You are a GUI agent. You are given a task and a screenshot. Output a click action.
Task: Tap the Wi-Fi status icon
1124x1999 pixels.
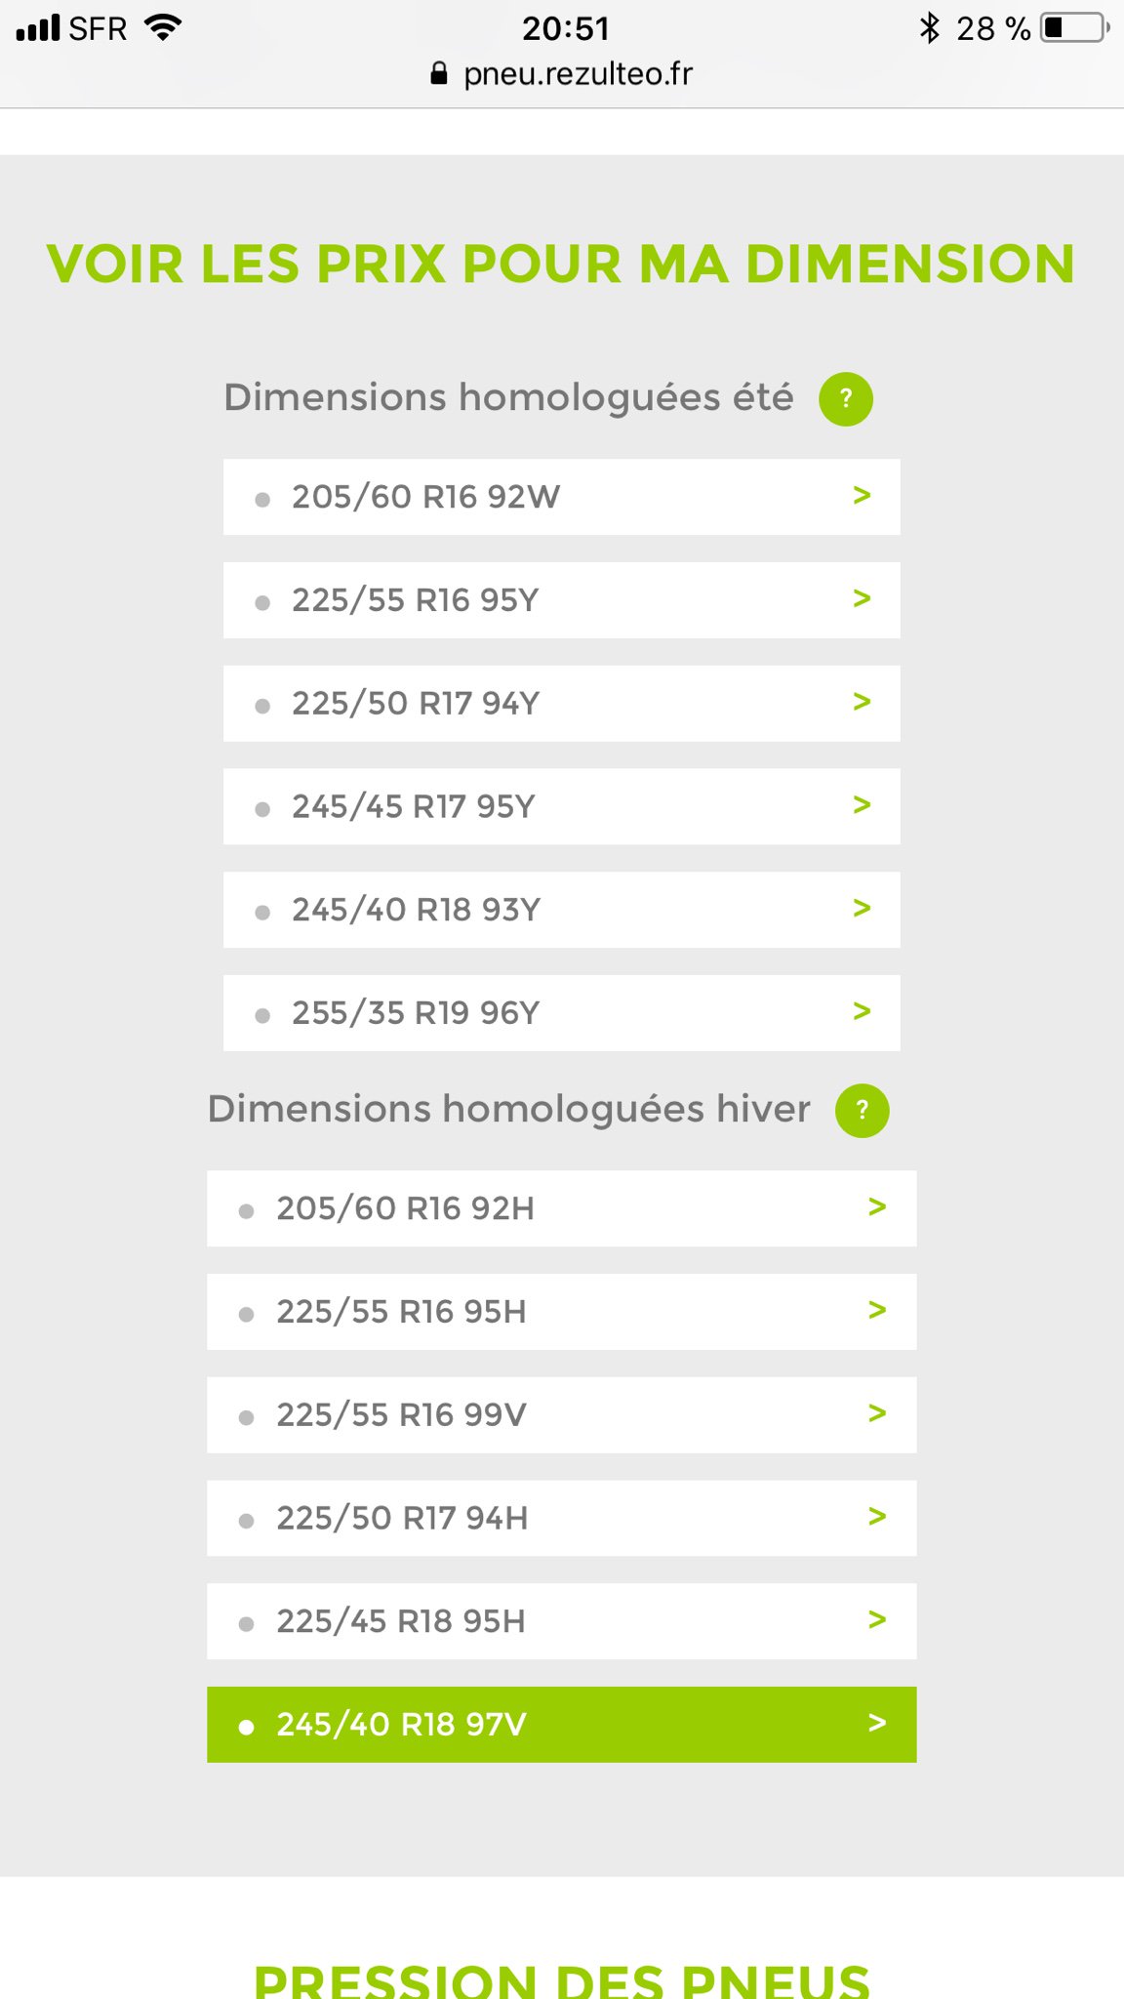pos(163,27)
